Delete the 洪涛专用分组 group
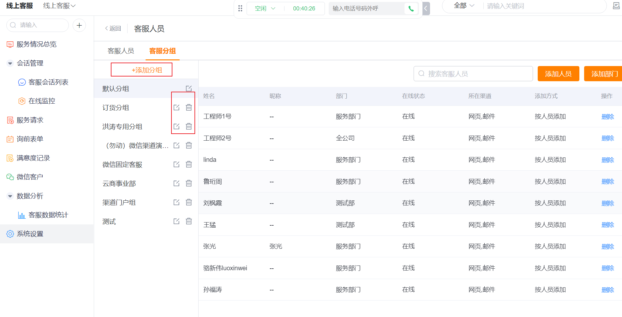Viewport: 622px width, 317px height. click(189, 126)
